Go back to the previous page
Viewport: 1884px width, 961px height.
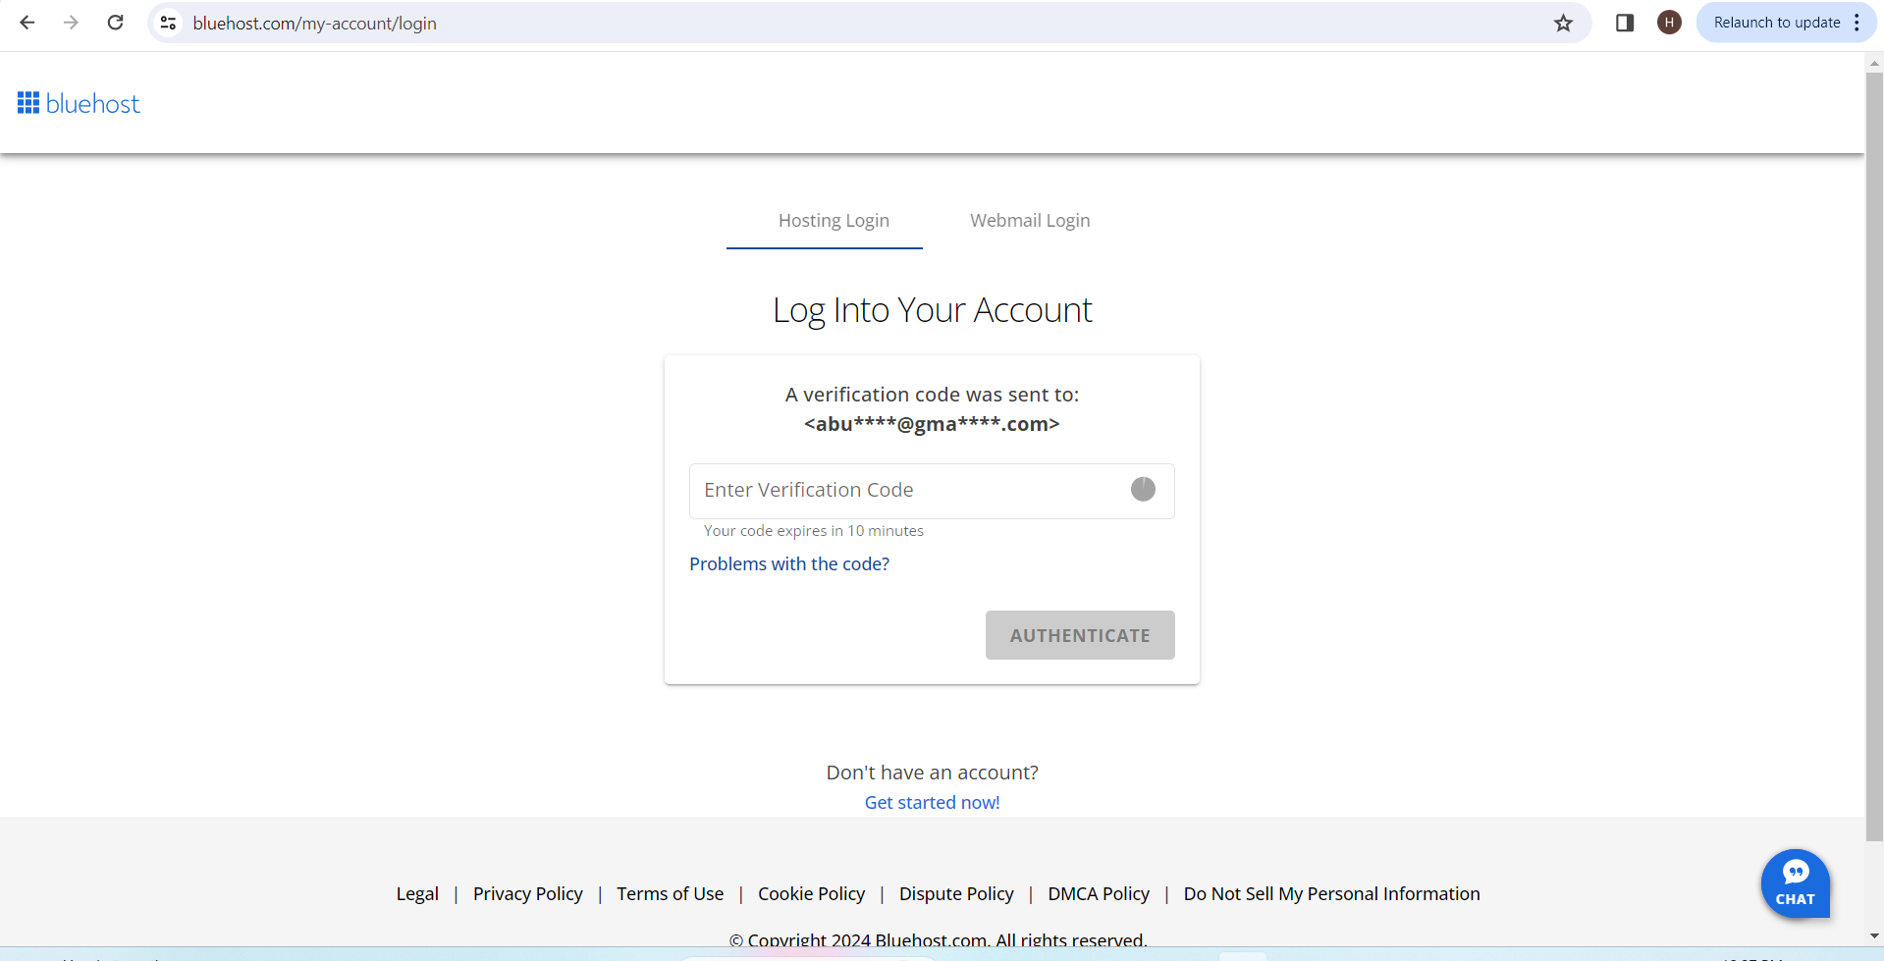[x=27, y=23]
